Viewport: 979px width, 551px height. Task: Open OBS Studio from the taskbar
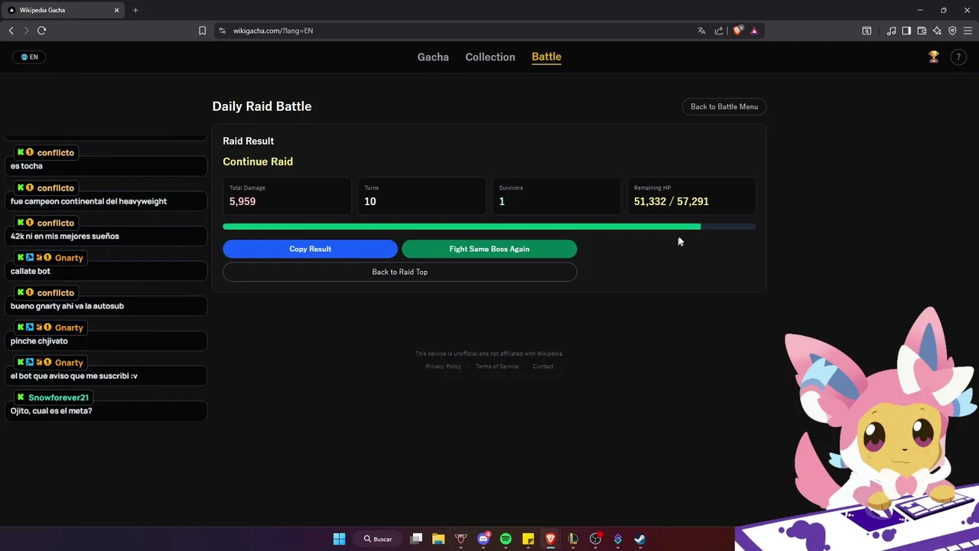pyautogui.click(x=596, y=539)
